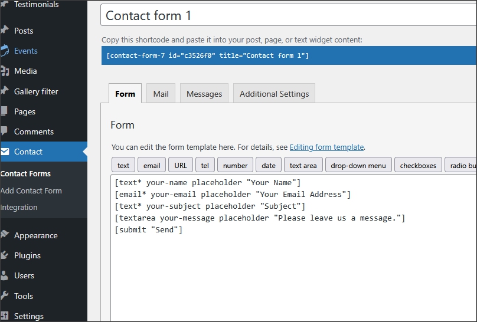
Task: Switch to the Mail tab
Action: pyautogui.click(x=161, y=94)
